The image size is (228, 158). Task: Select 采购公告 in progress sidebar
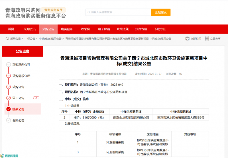point(18,87)
